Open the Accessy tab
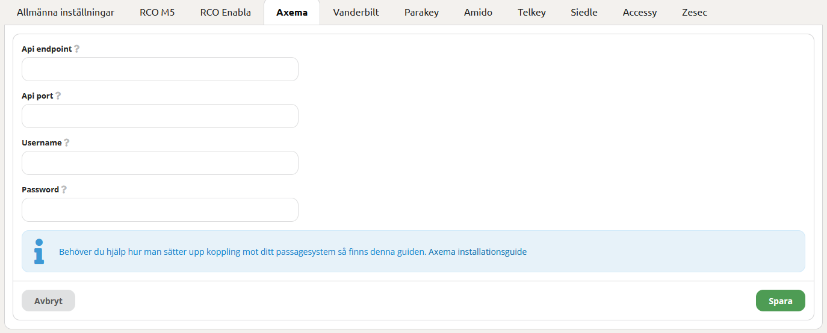The image size is (827, 333). point(640,13)
